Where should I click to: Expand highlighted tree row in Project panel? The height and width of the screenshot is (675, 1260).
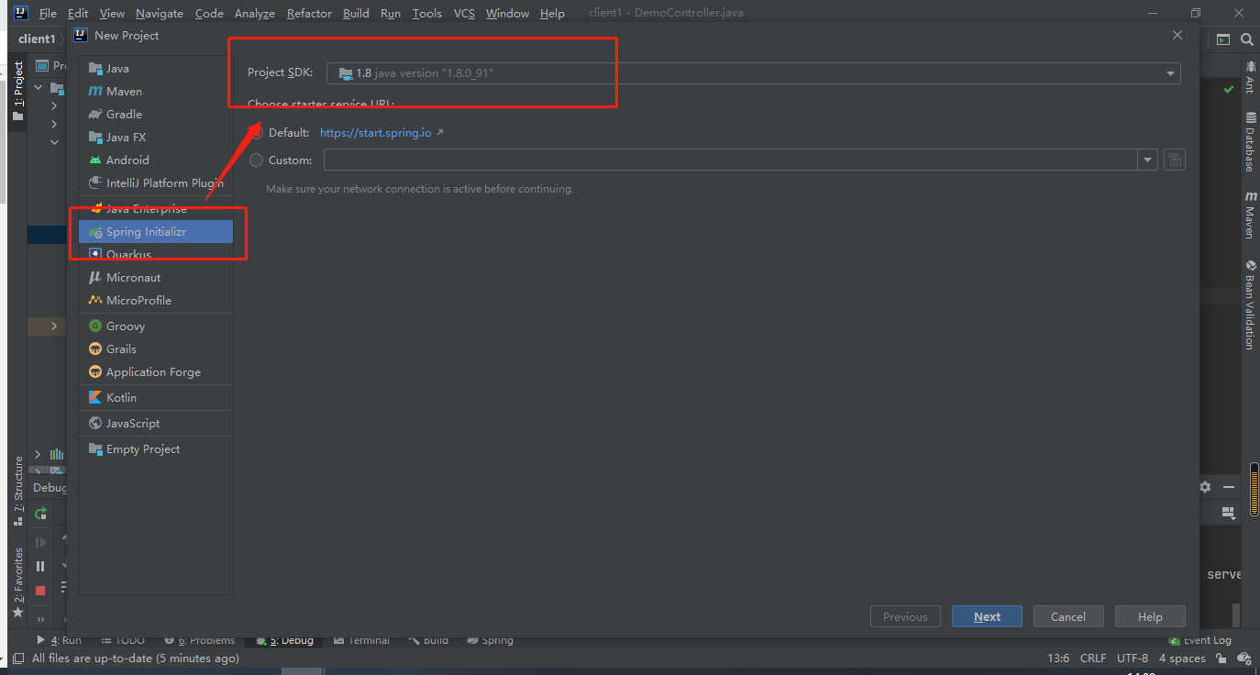[54, 326]
